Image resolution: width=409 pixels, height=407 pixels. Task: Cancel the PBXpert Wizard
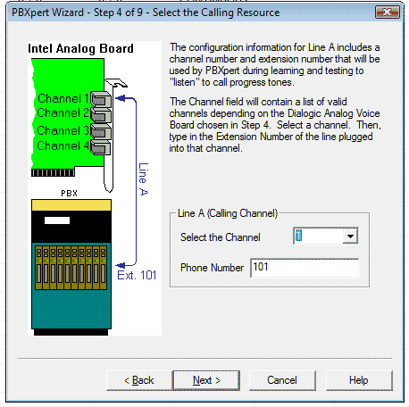coord(282,380)
